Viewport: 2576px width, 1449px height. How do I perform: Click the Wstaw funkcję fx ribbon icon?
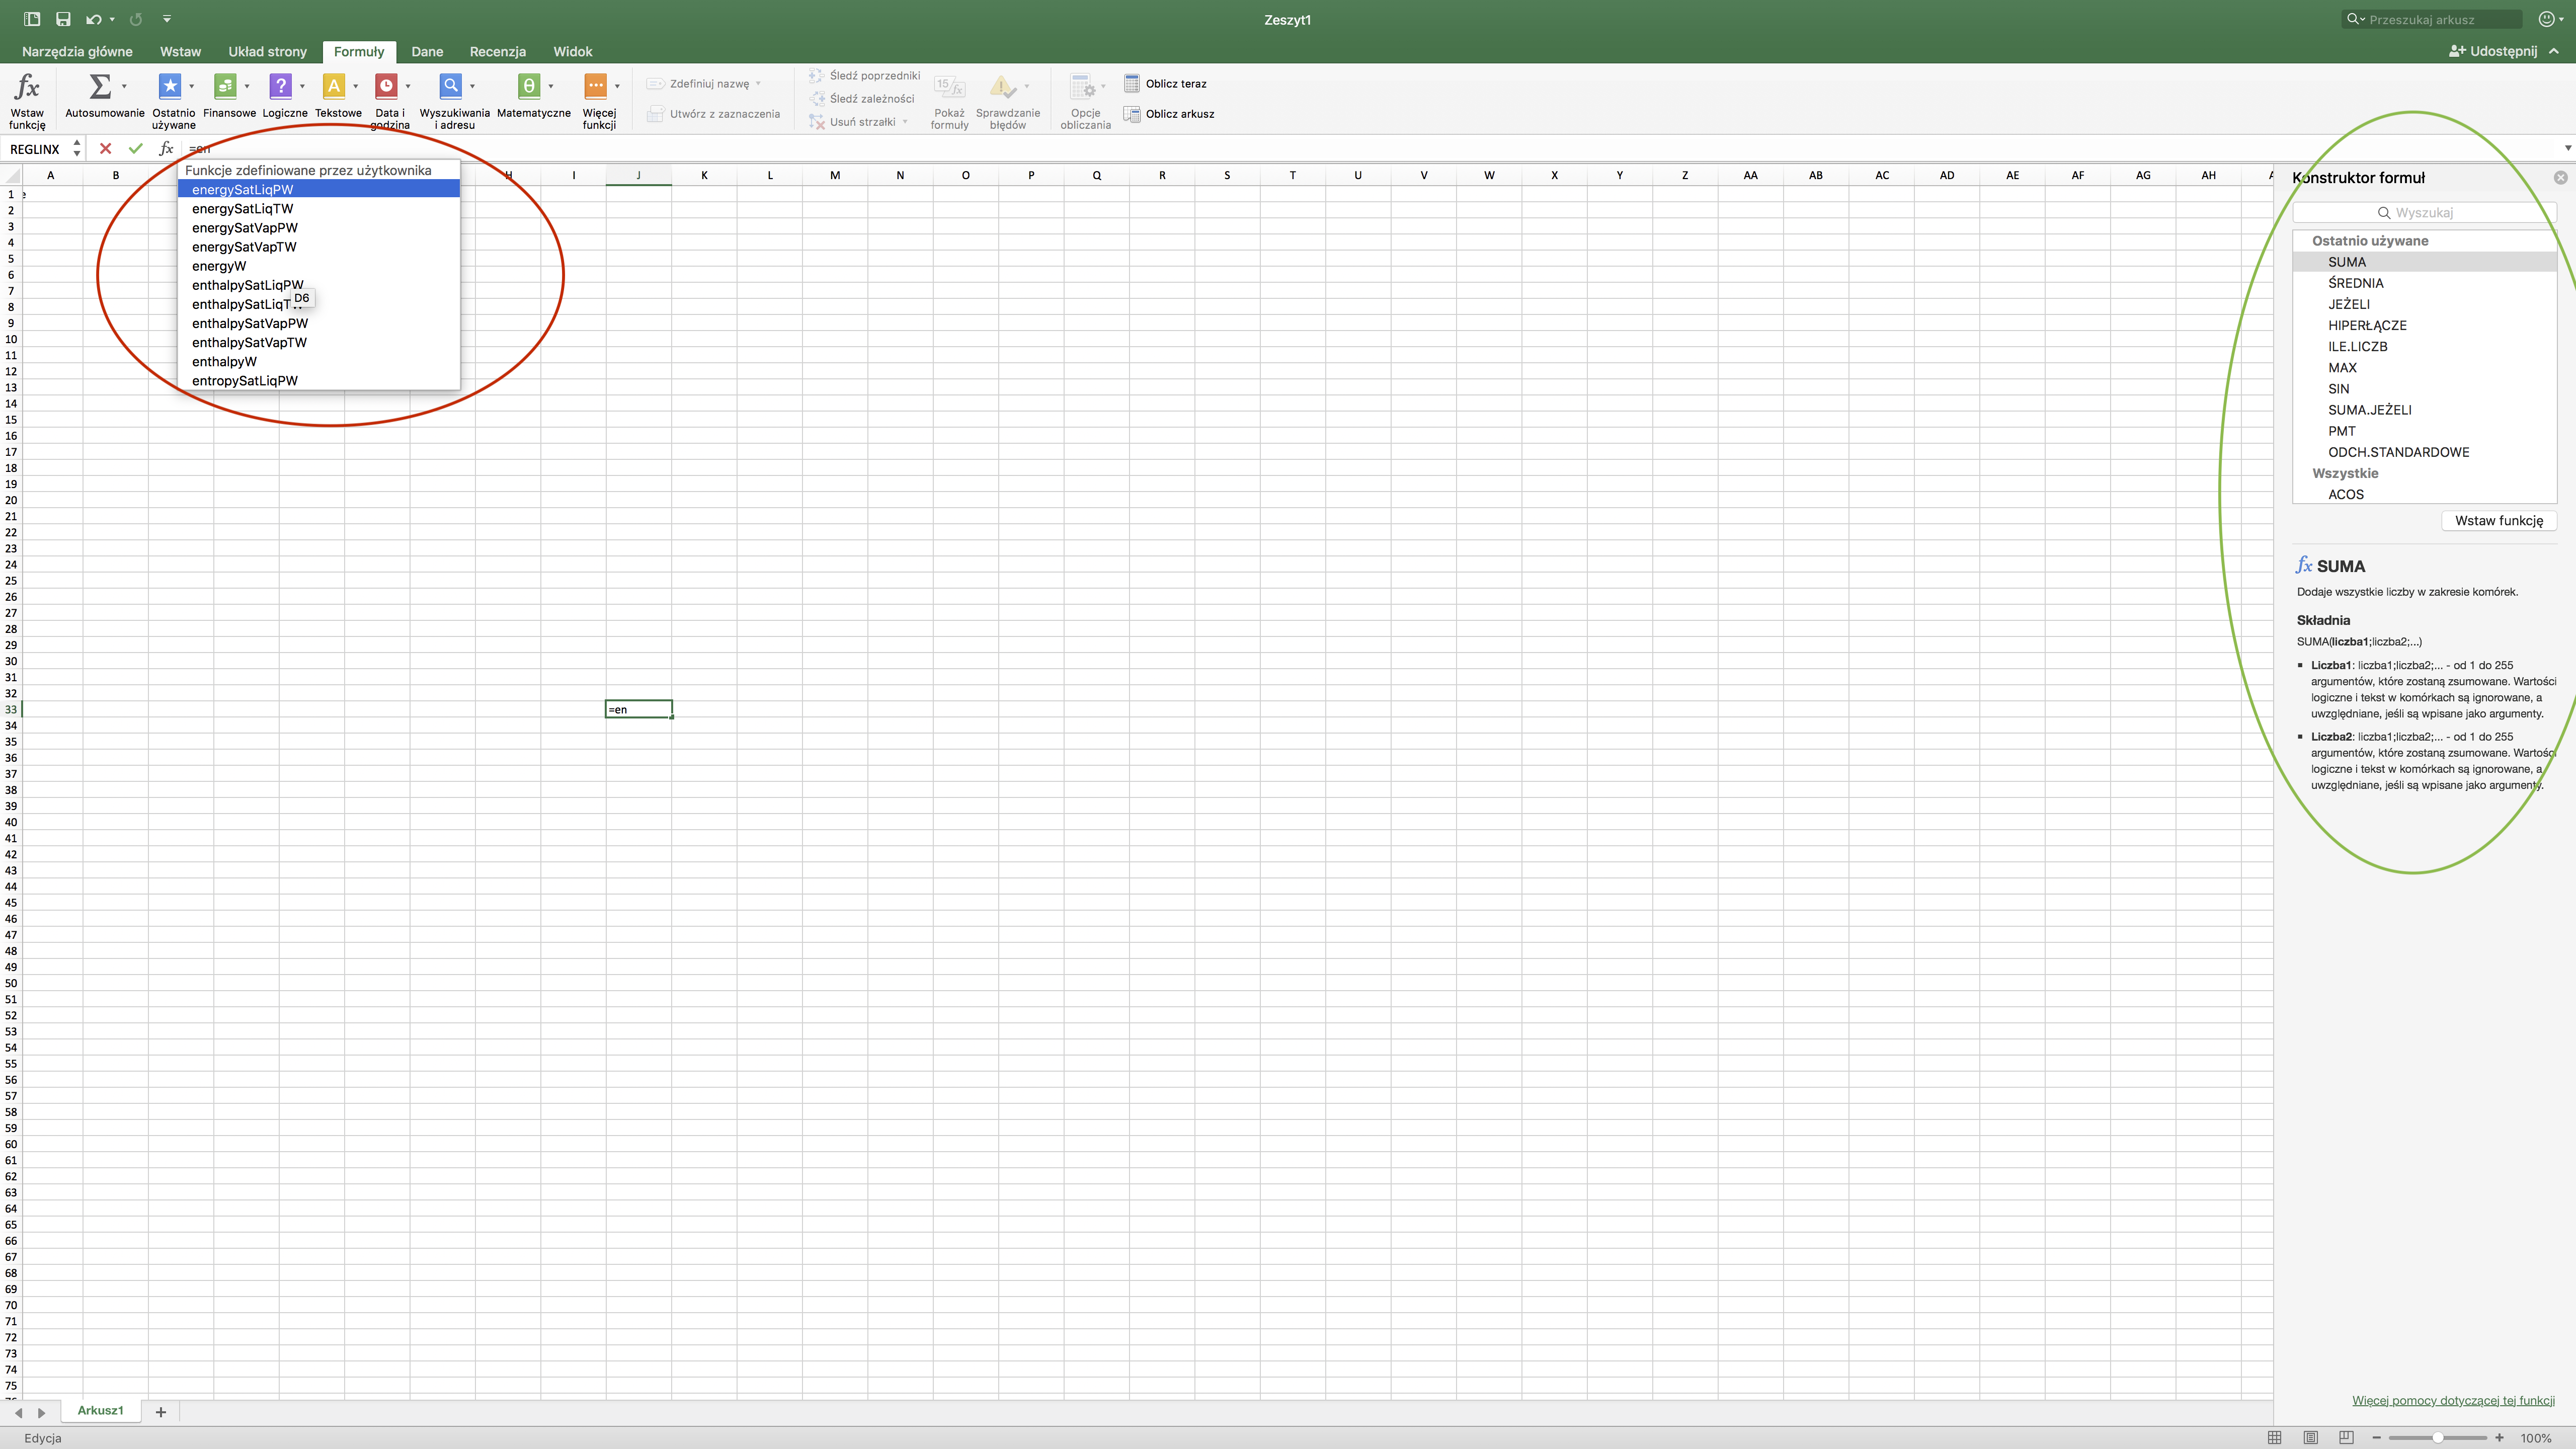(27, 87)
